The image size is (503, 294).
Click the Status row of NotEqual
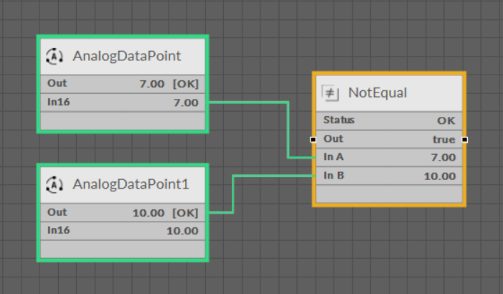click(389, 120)
